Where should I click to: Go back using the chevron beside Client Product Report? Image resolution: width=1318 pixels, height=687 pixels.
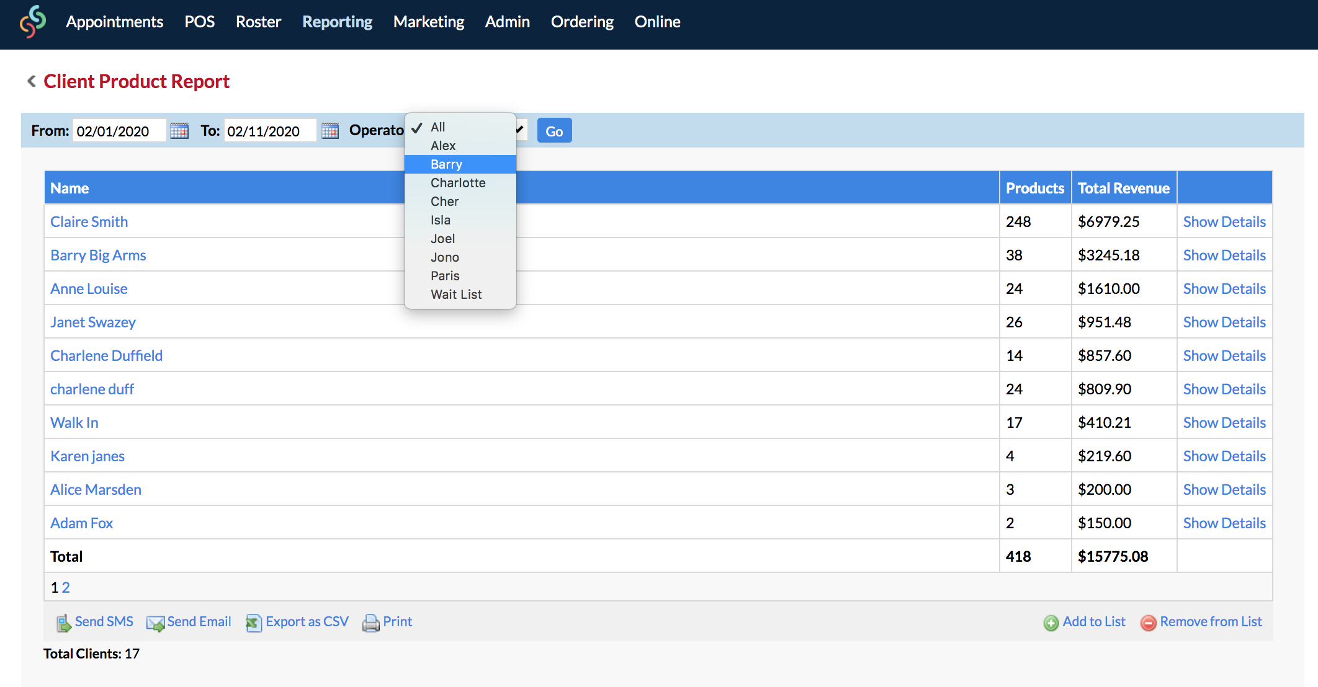coord(31,81)
